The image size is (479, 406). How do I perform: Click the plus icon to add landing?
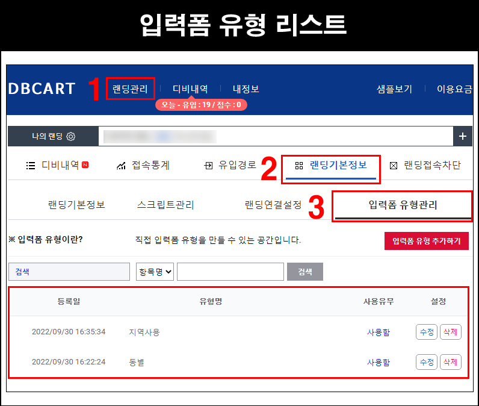pos(462,136)
